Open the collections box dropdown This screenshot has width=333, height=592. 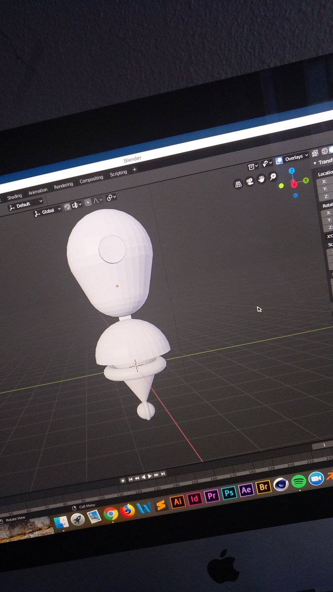point(253,166)
